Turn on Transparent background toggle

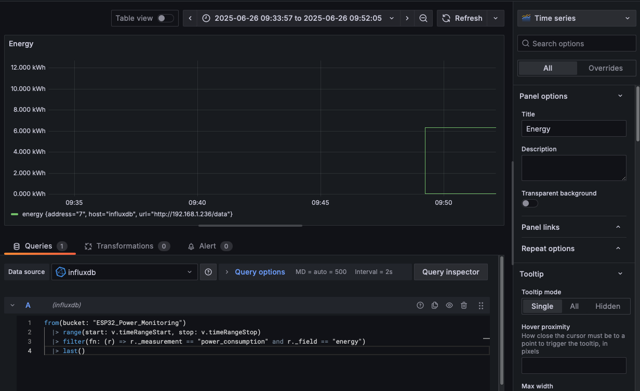tap(530, 203)
